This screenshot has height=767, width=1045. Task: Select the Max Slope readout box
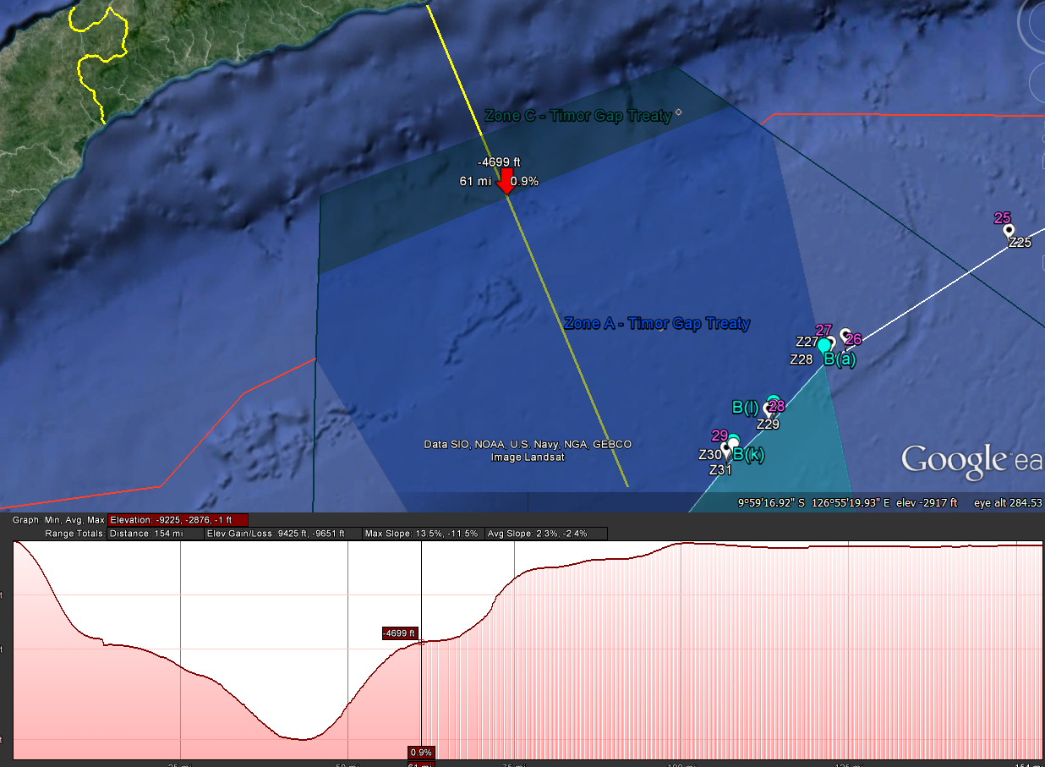pyautogui.click(x=422, y=534)
